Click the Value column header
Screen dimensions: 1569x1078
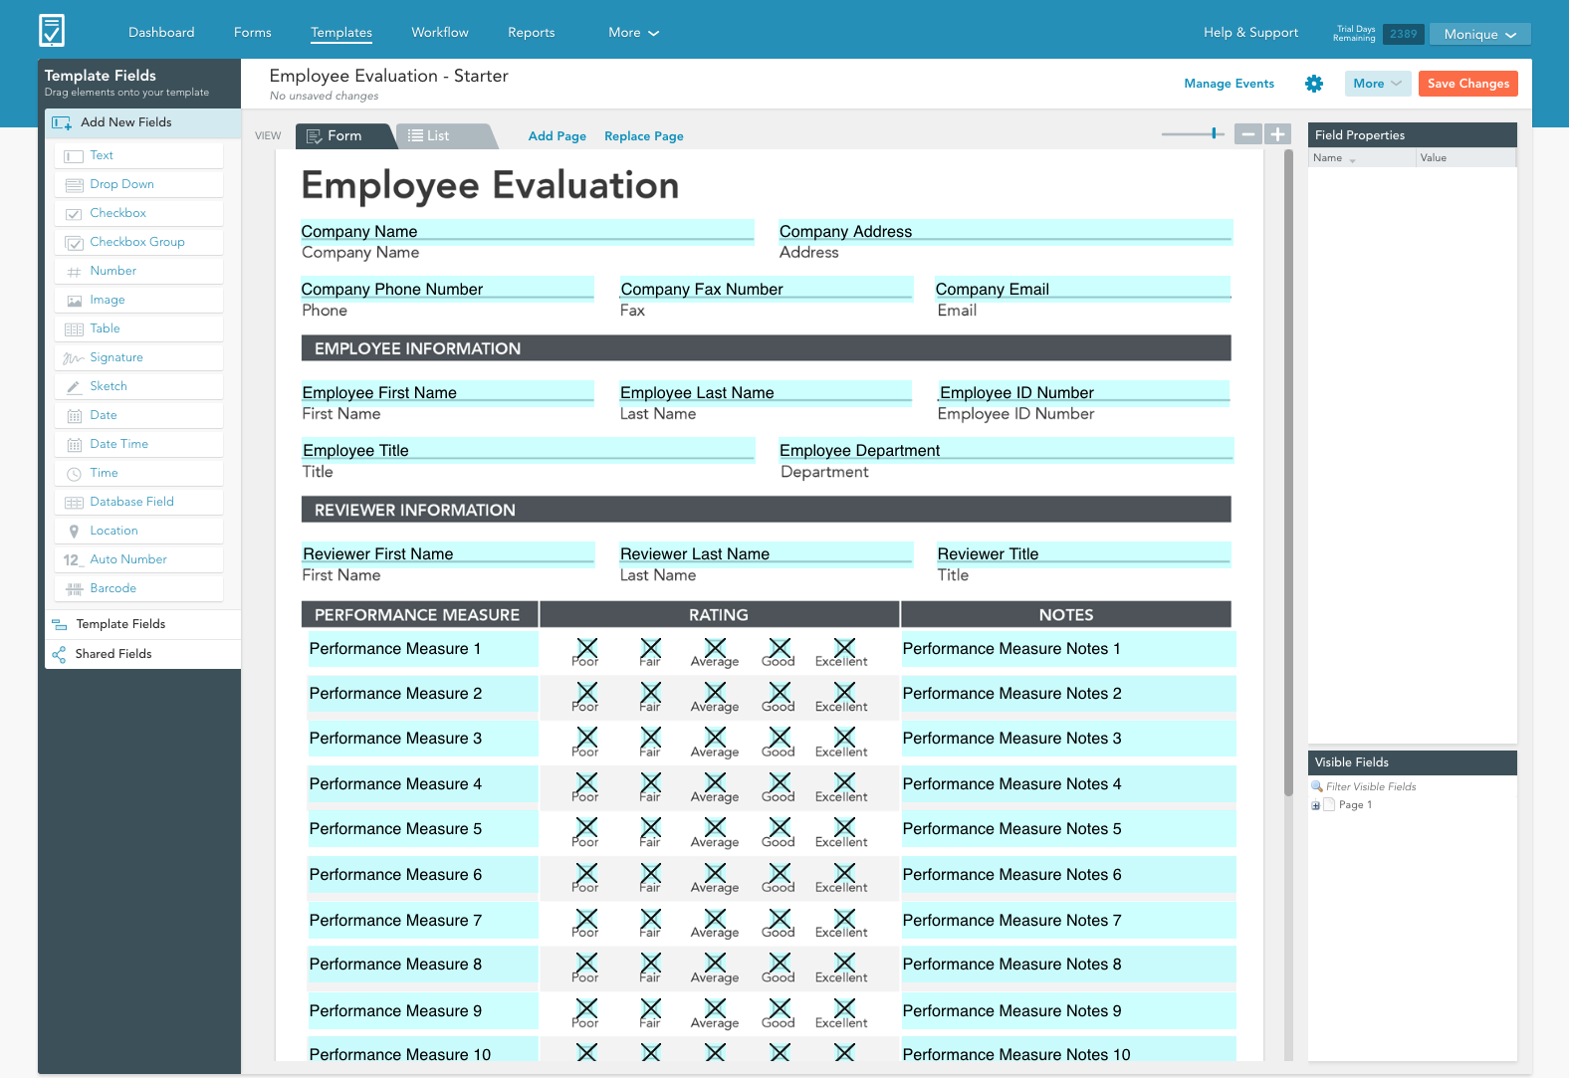(x=1465, y=158)
